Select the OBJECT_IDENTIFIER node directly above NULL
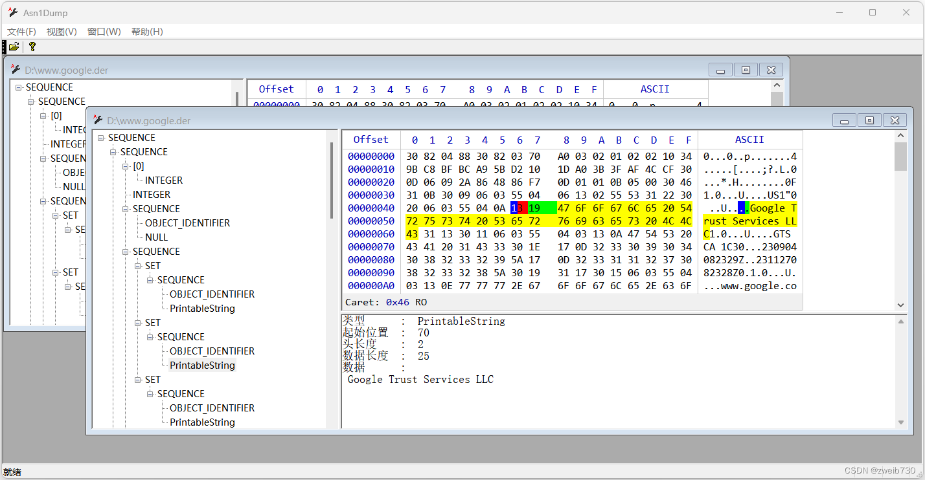The width and height of the screenshot is (925, 480). coord(187,223)
